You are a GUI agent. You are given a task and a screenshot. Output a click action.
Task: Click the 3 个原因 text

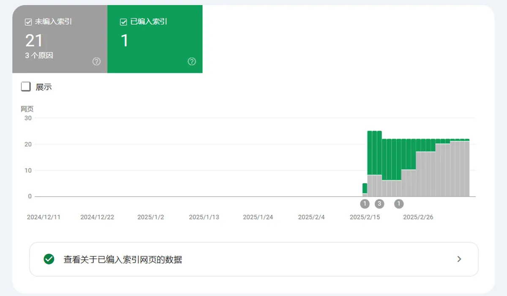tap(39, 55)
